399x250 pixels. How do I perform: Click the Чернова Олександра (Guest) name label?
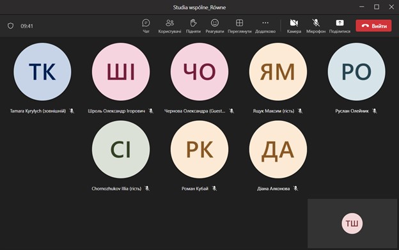[x=195, y=111]
